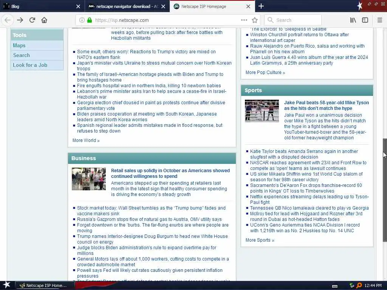Bookmark this page with the star icon
The image size is (387, 290).
(x=255, y=20)
